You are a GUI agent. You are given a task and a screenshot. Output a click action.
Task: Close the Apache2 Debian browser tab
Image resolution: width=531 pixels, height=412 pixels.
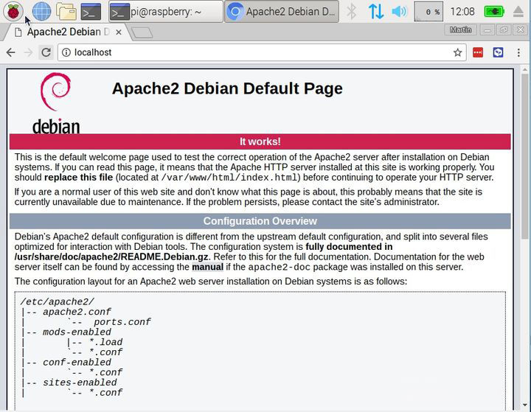coord(119,32)
